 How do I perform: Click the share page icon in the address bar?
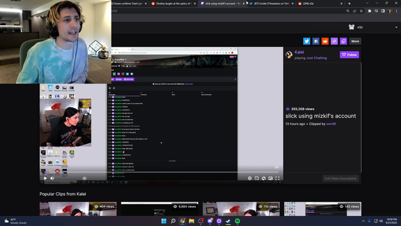click(355, 11)
